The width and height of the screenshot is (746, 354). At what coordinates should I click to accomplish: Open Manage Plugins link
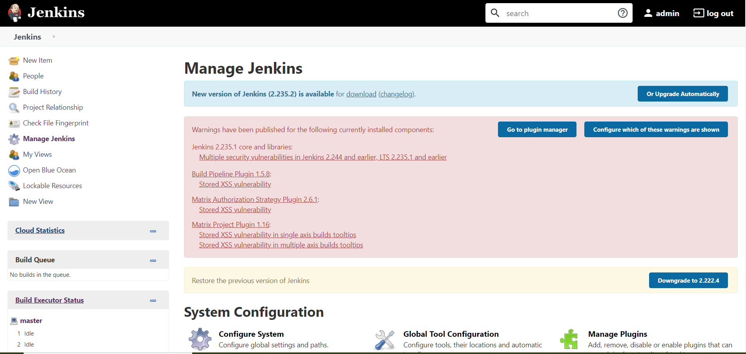617,334
